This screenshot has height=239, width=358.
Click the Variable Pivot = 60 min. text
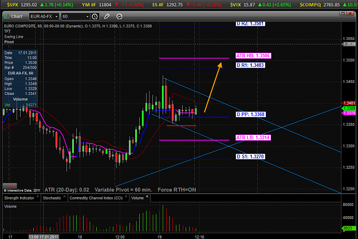pos(123,190)
